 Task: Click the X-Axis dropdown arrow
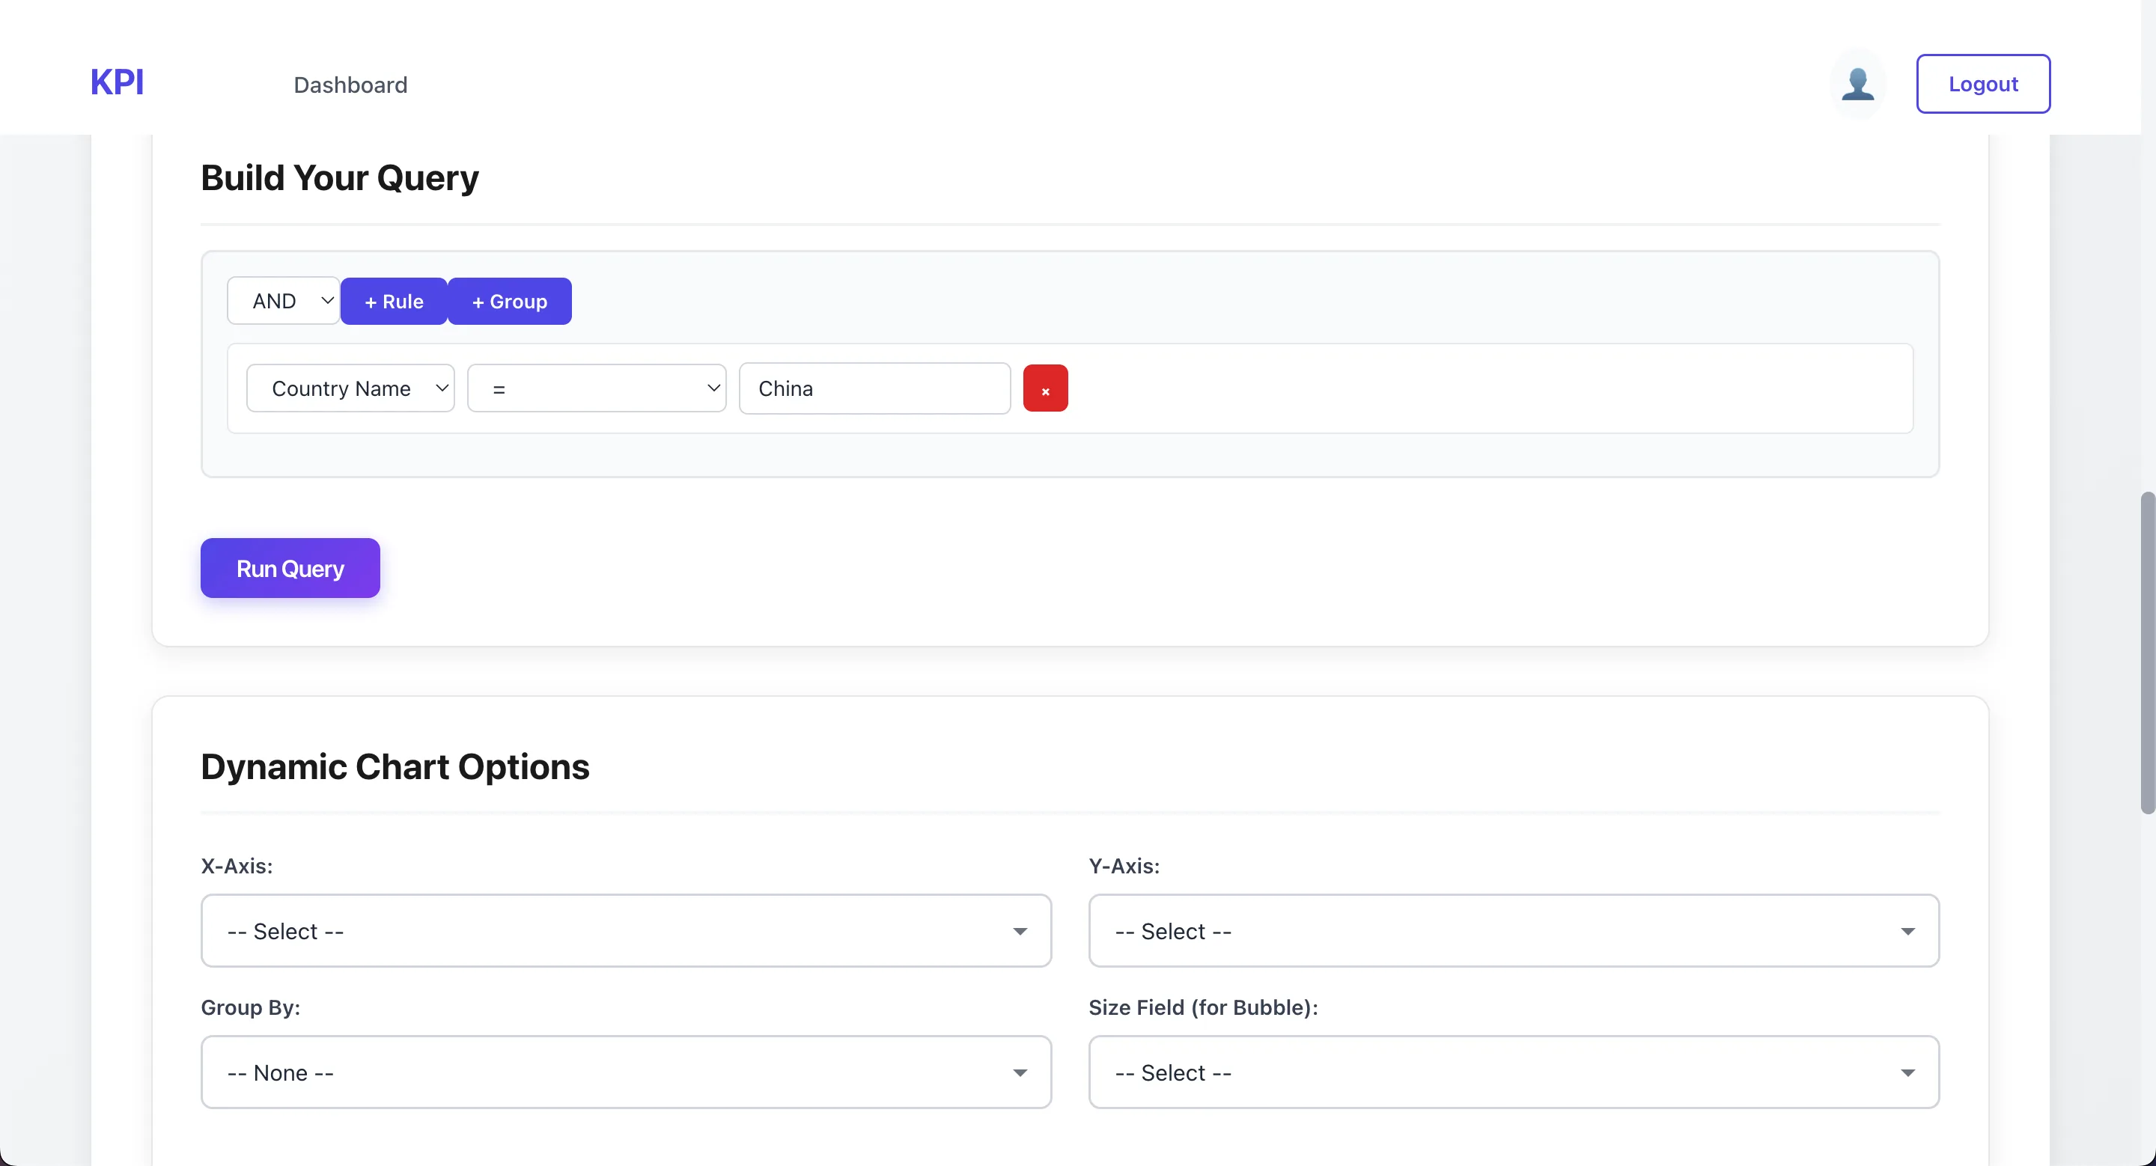tap(1020, 931)
